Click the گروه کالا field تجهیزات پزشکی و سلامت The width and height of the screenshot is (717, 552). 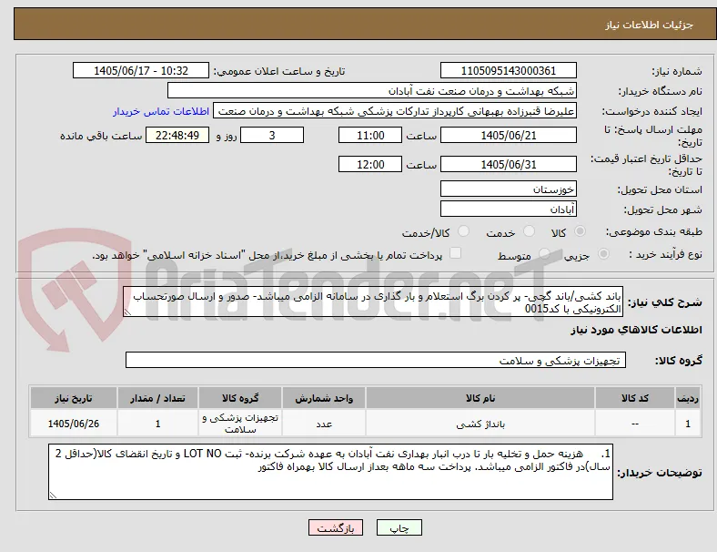click(376, 360)
